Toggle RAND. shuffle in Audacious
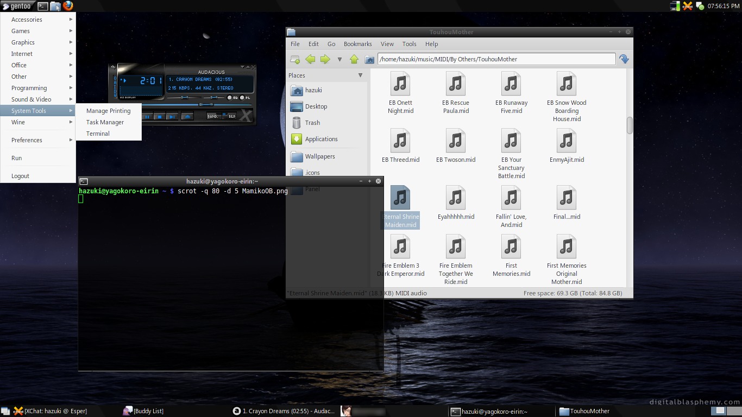Viewport: 742px width, 417px height. (214, 116)
